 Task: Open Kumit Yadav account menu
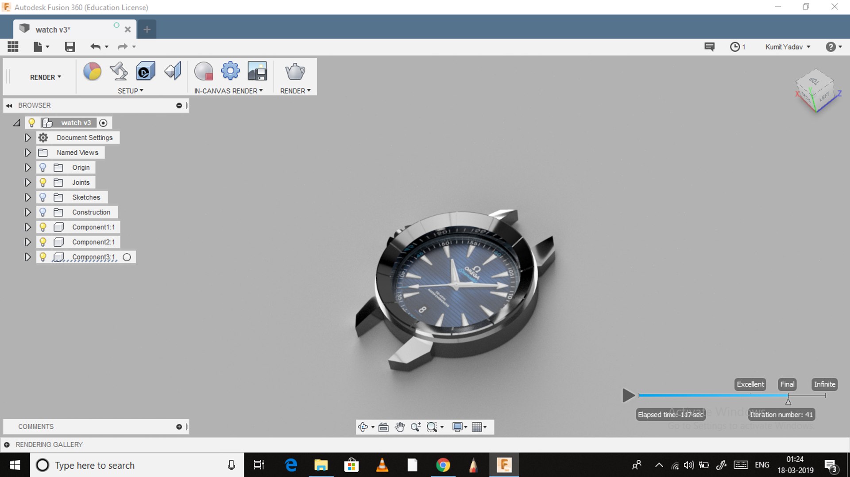pos(788,46)
